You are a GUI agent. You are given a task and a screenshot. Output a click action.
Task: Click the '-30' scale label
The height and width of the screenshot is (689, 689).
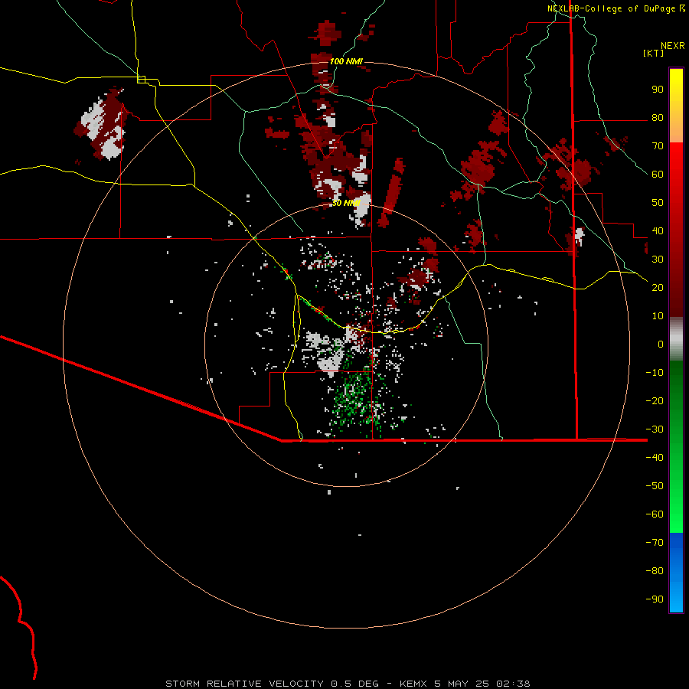coord(655,429)
